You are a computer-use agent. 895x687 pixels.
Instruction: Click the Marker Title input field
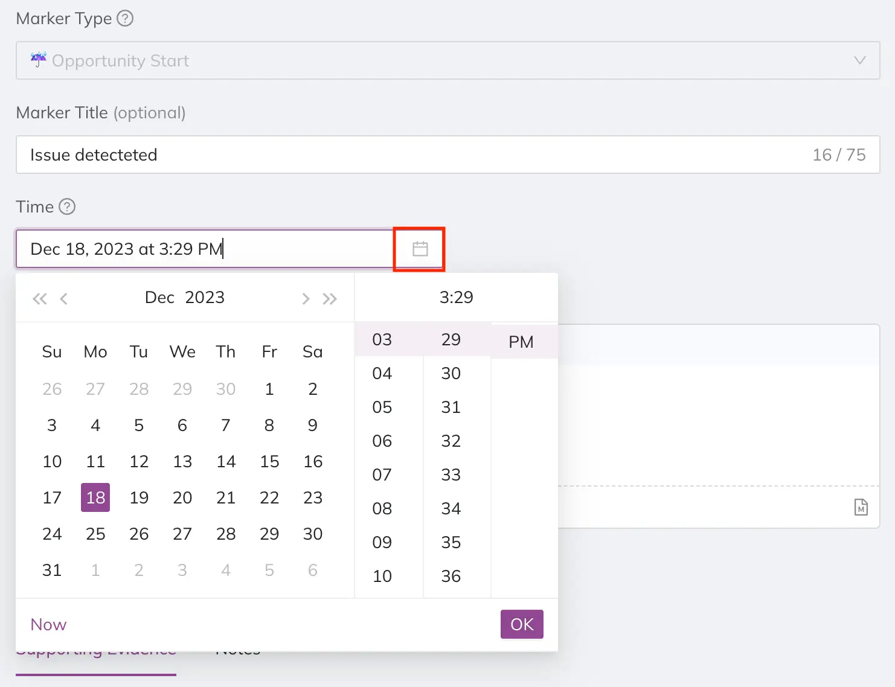pos(447,155)
